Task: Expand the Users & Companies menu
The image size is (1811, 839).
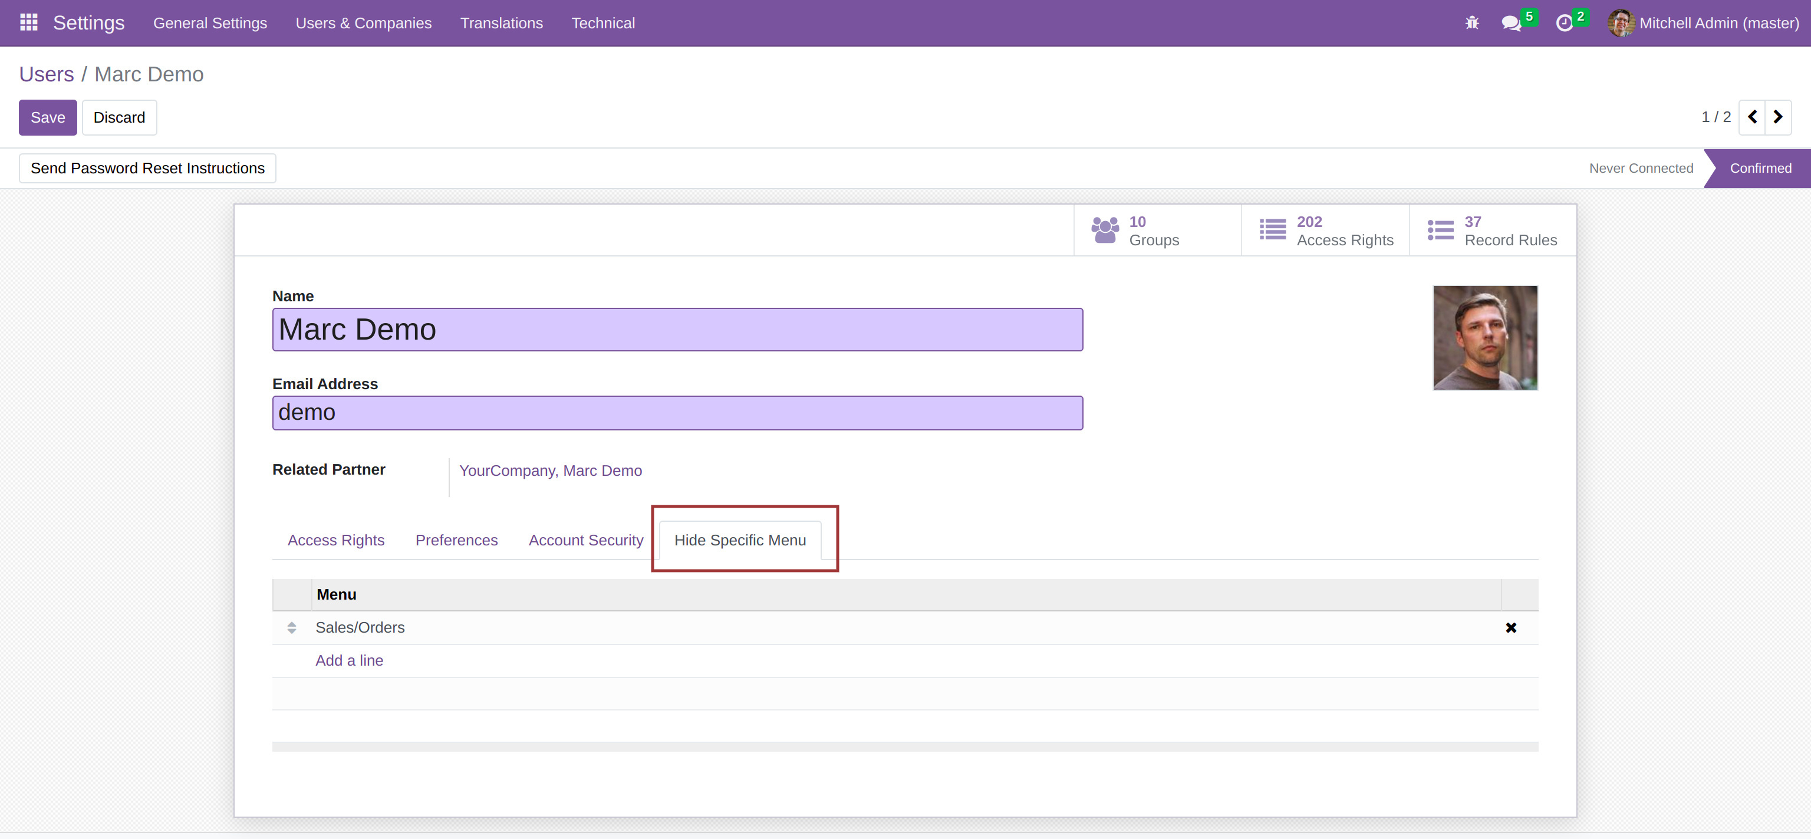Action: point(364,23)
